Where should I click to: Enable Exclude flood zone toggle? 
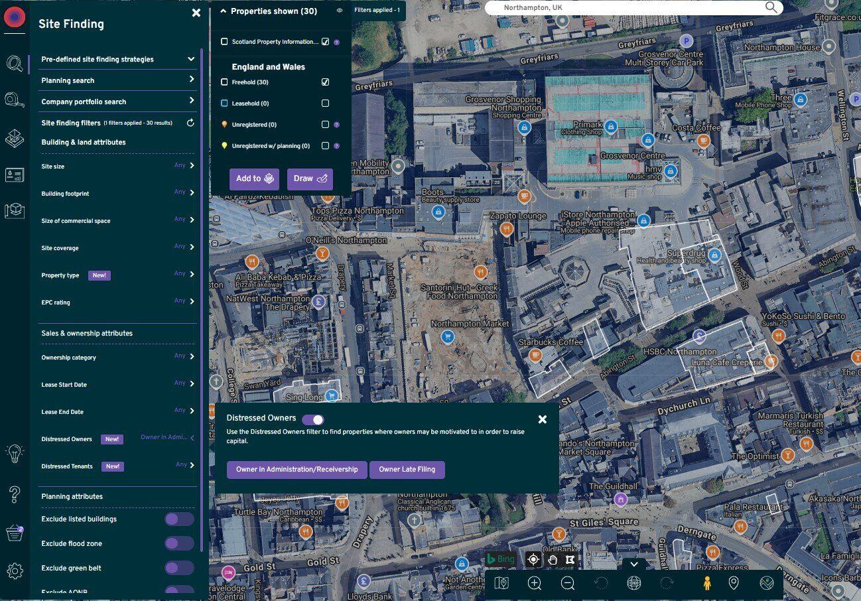pyautogui.click(x=179, y=543)
